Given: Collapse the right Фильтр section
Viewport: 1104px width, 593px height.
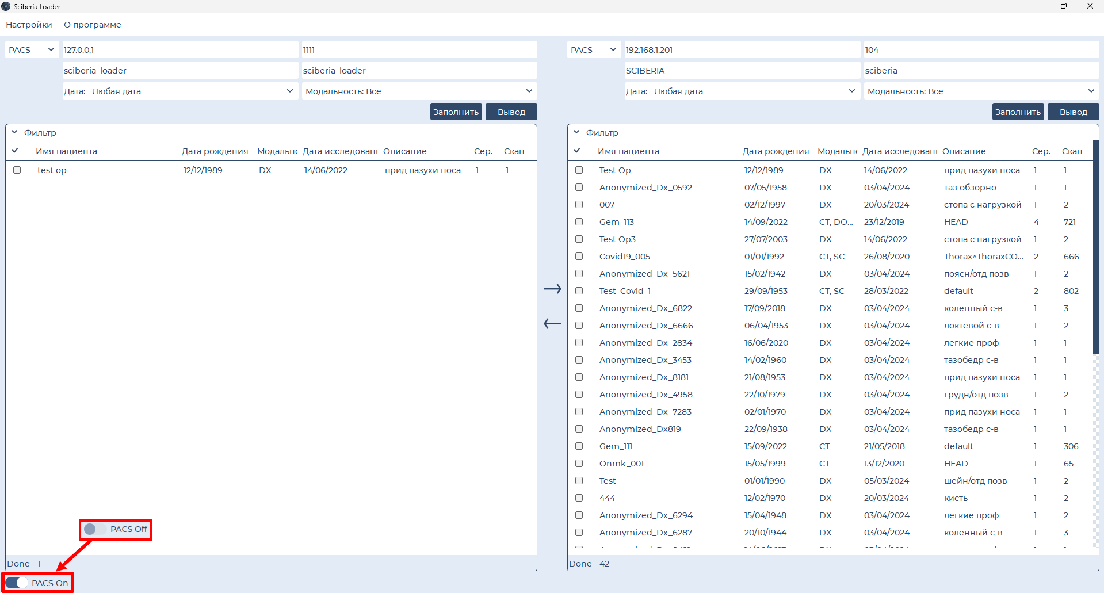Looking at the screenshot, I should pyautogui.click(x=576, y=132).
